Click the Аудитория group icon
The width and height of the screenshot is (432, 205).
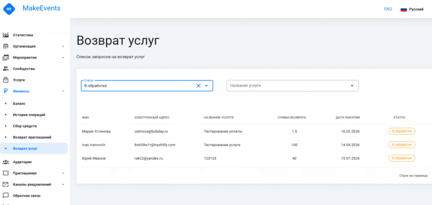coord(6,162)
